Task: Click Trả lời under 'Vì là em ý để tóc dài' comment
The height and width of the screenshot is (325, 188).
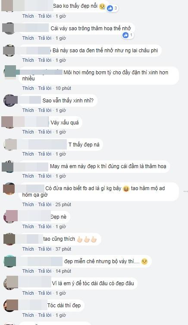Action: (45, 293)
